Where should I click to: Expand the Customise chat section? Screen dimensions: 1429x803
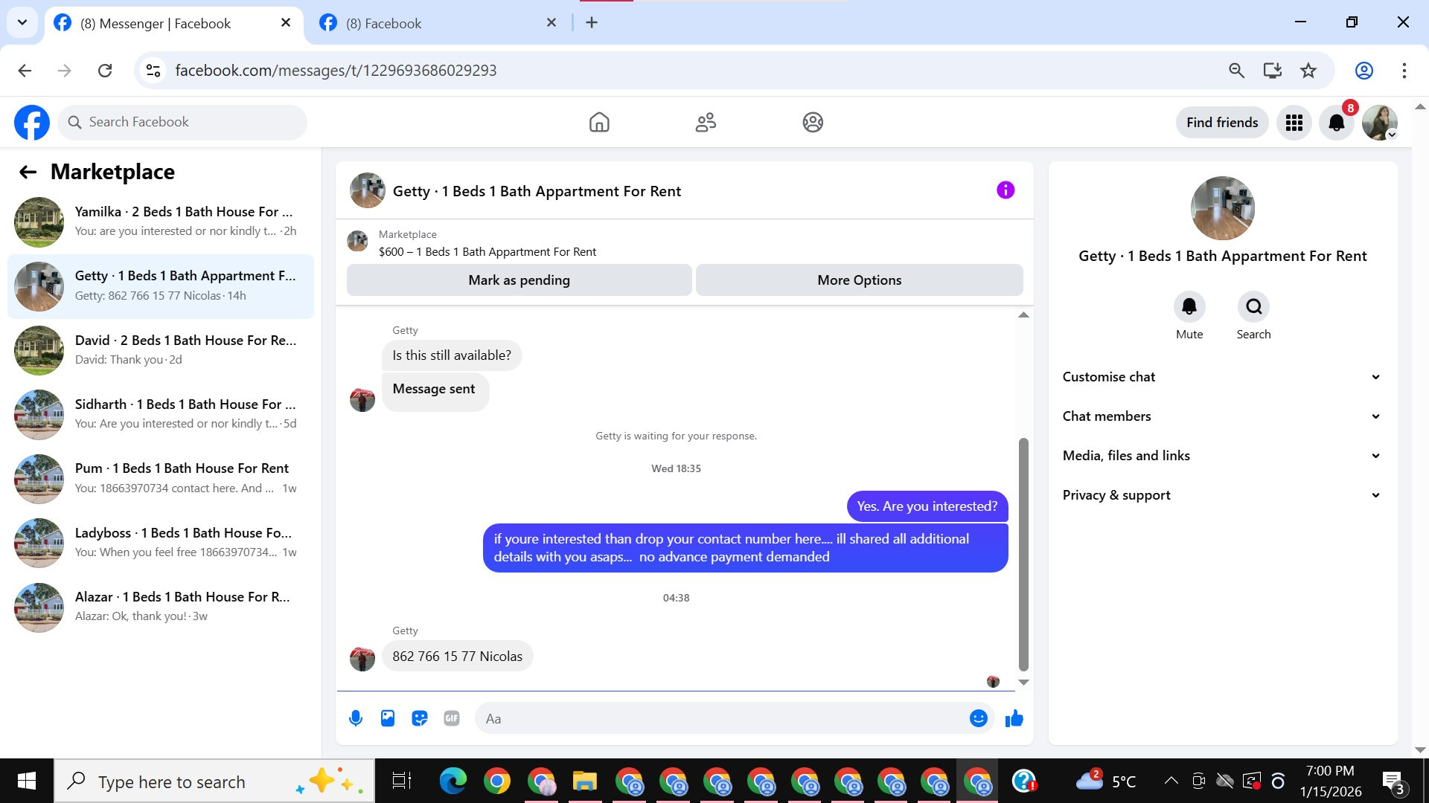pyautogui.click(x=1221, y=377)
